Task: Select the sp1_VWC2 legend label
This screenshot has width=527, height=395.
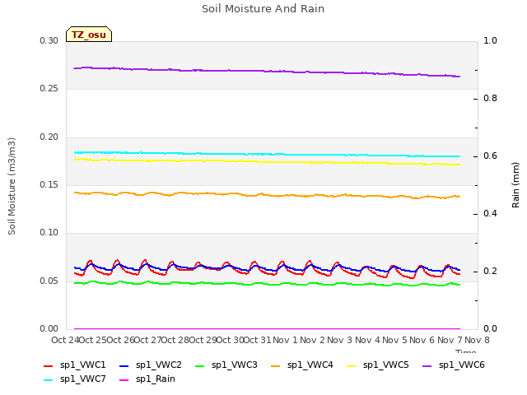Action: (159, 365)
